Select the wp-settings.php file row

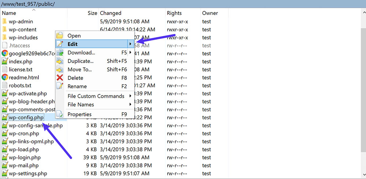click(28, 174)
